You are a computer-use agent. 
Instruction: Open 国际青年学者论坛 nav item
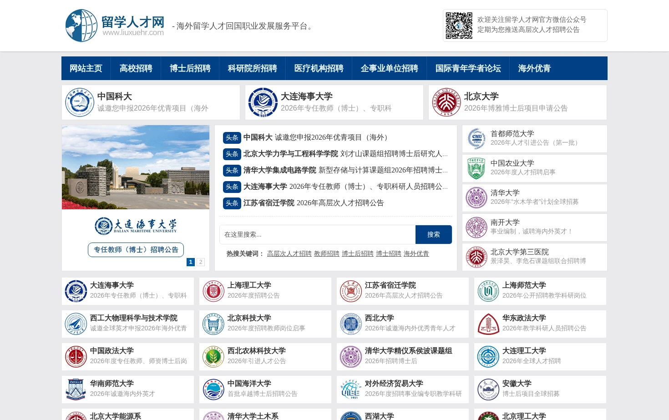468,68
